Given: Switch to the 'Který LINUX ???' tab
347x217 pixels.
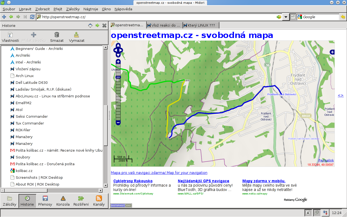Looking at the screenshot, I should click(201, 25).
